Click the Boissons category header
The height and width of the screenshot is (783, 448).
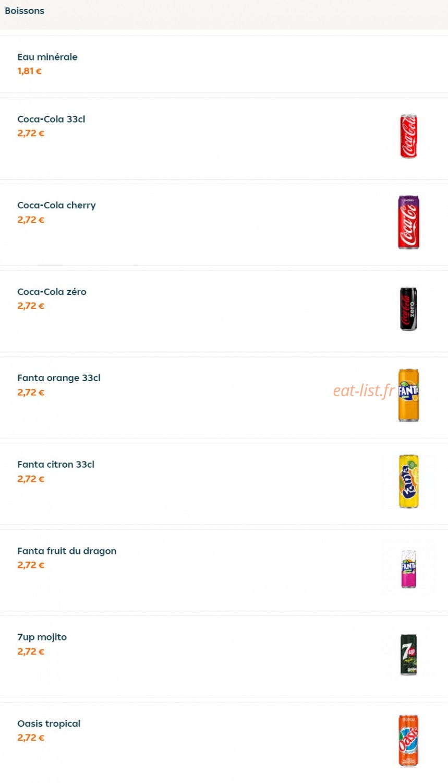coord(25,11)
